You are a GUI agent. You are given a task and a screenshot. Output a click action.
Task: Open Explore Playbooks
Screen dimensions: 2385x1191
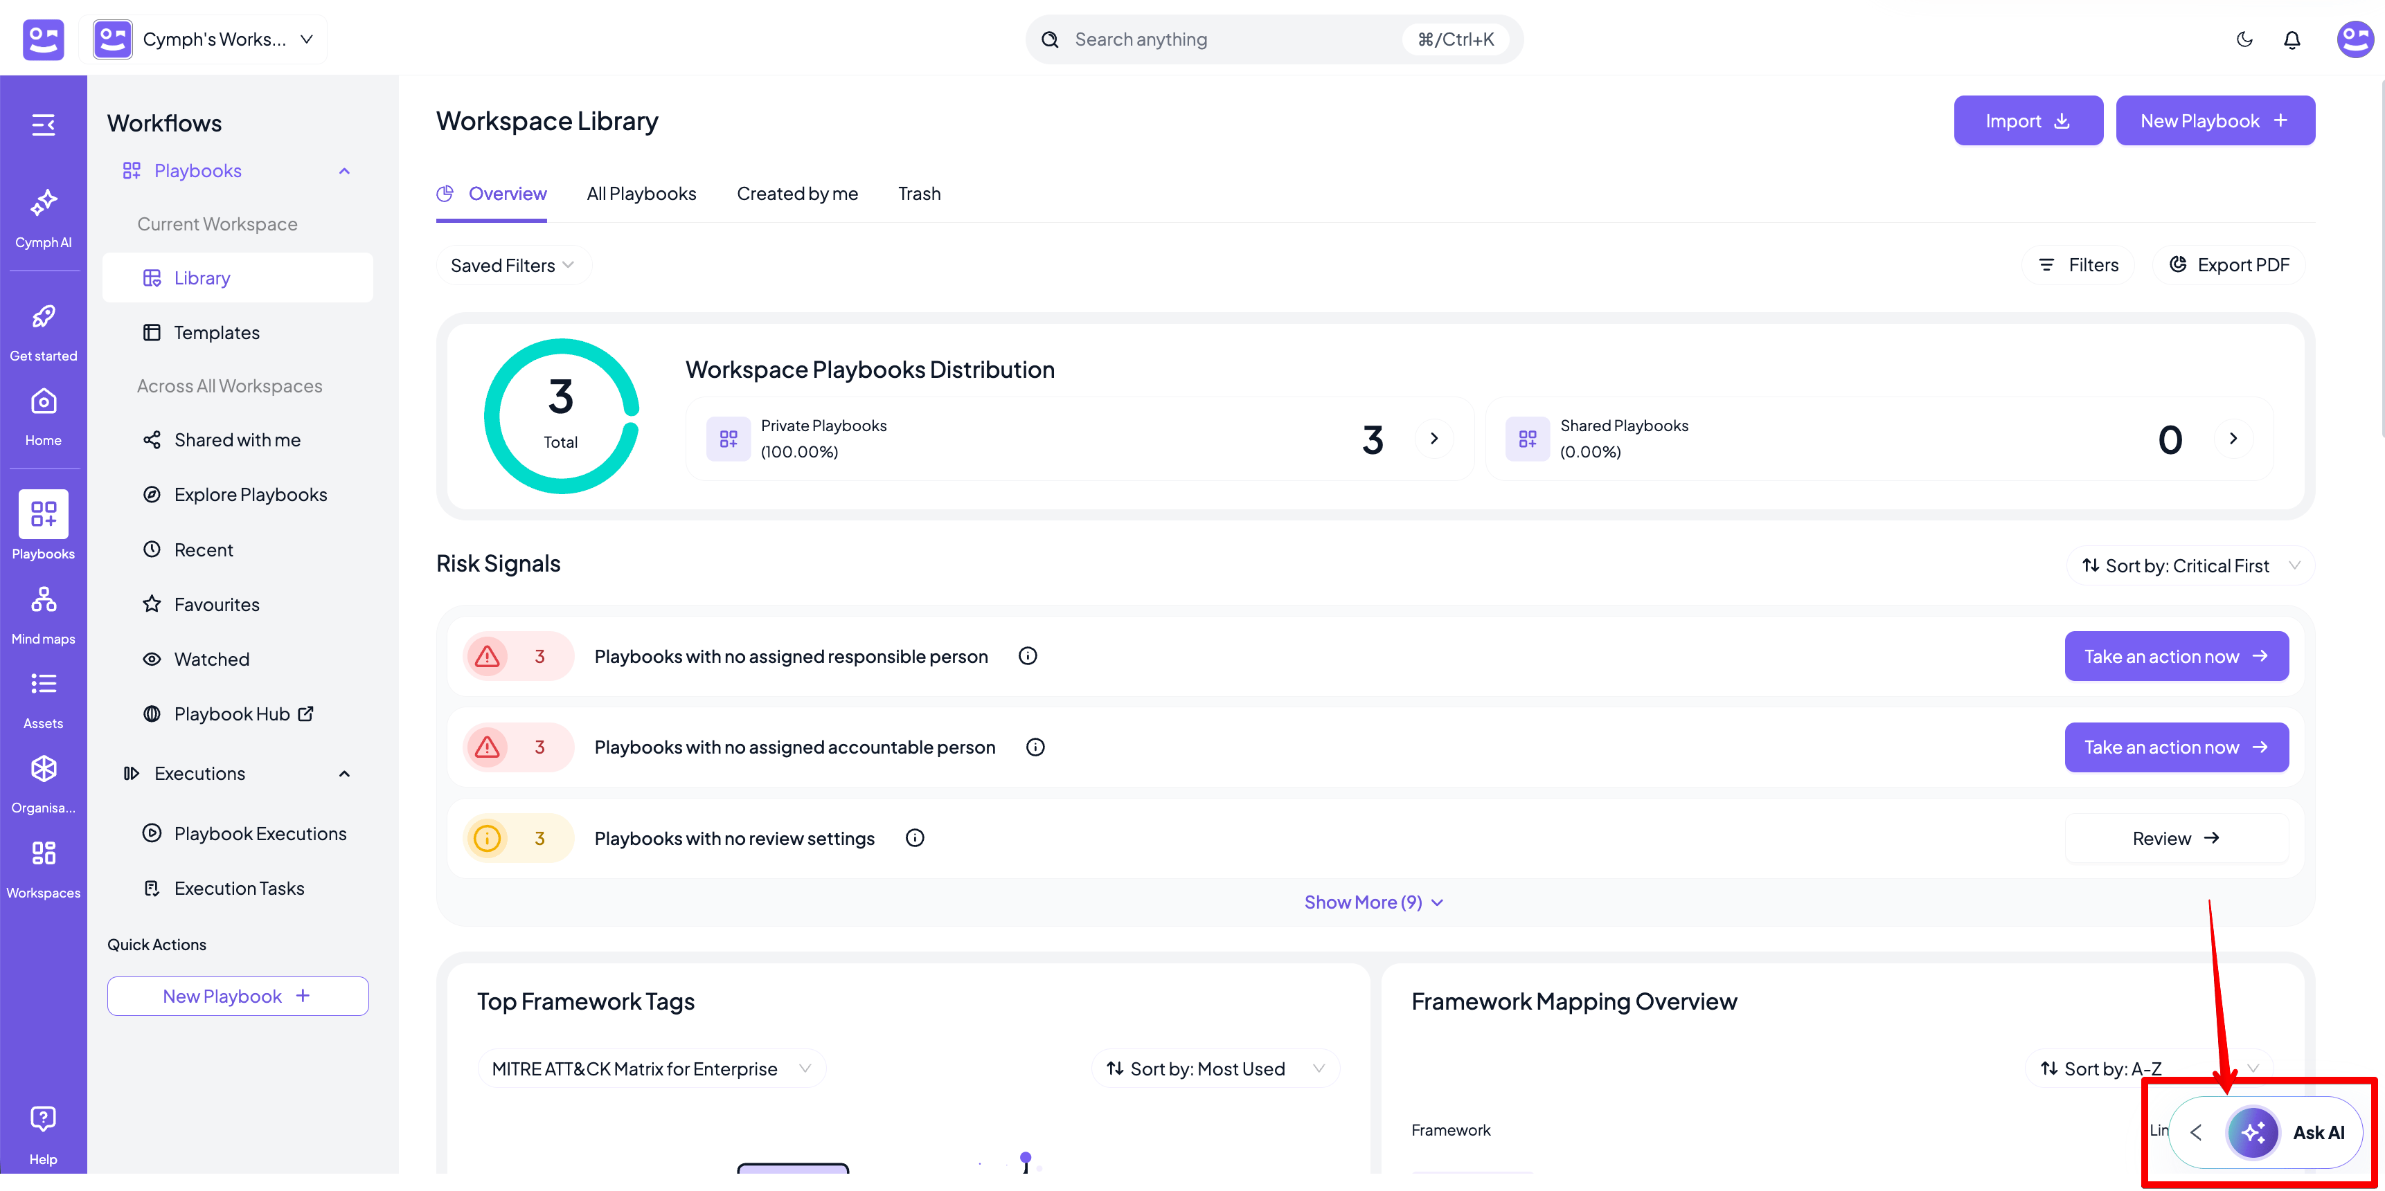235,494
